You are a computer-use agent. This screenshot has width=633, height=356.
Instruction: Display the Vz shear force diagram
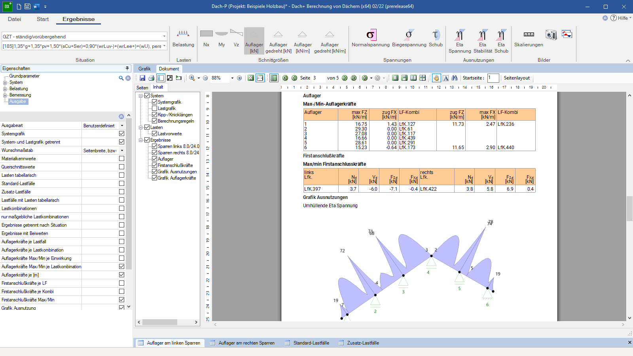[236, 40]
